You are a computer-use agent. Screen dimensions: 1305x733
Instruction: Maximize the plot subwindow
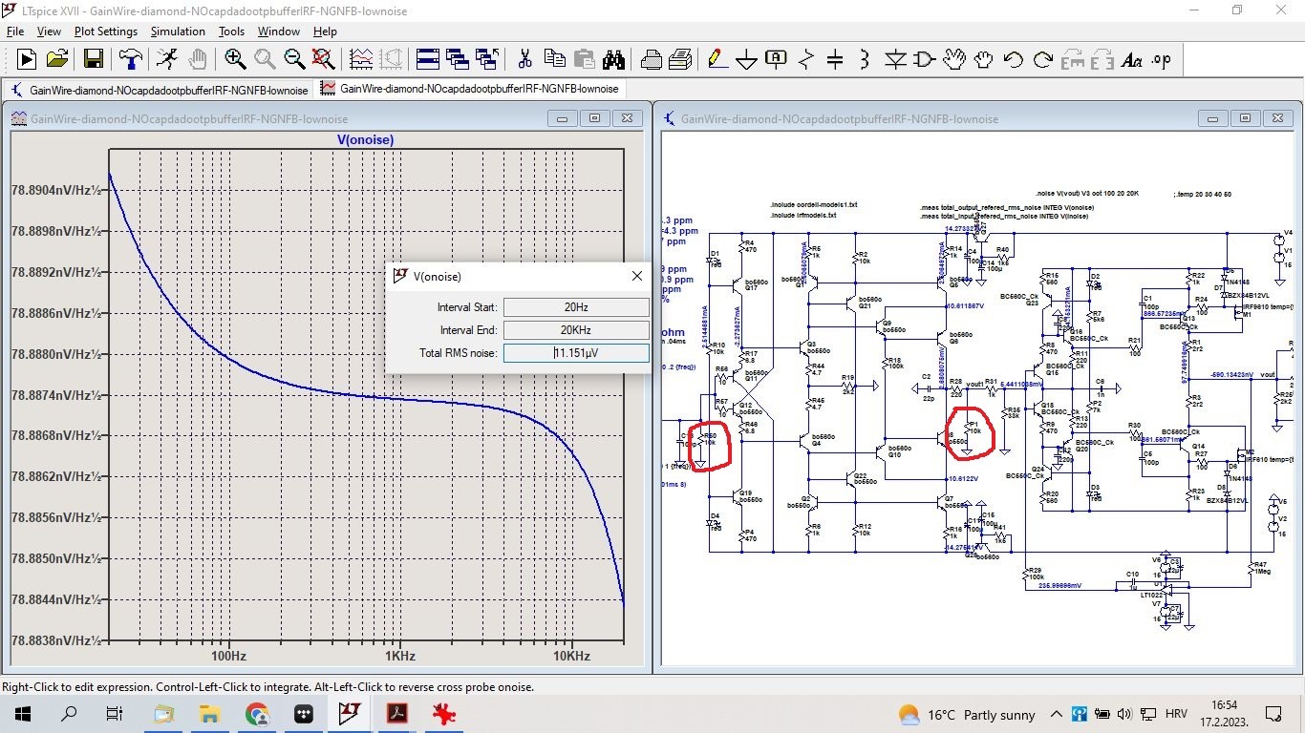click(x=594, y=118)
